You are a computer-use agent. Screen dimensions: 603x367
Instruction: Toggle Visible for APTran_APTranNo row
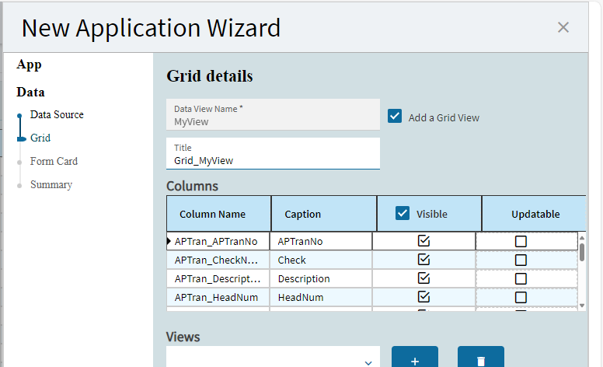(x=423, y=241)
